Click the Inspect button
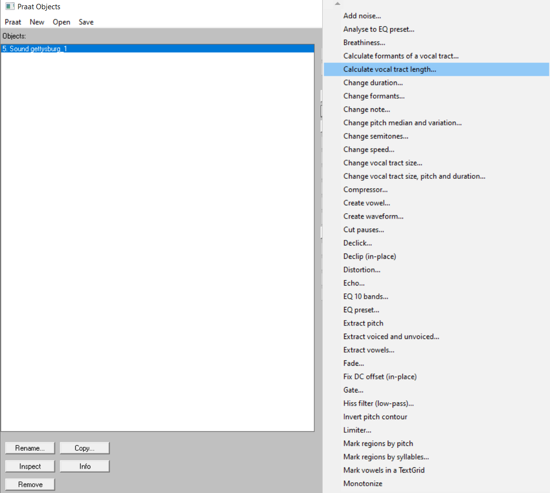This screenshot has height=493, width=550. [30, 466]
